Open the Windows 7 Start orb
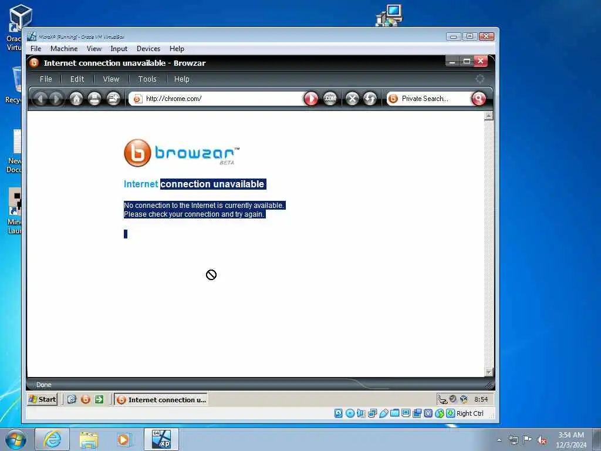Viewport: 601px width, 451px height. [16, 439]
